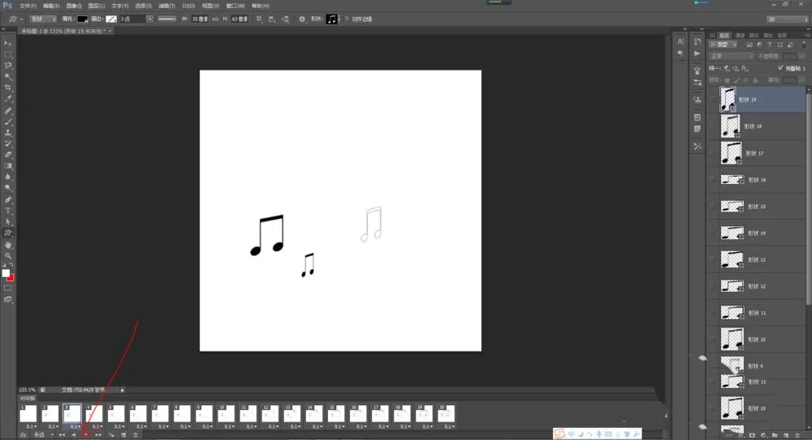Select the Clone Stamp tool
Screen dimensions: 812x440
point(8,133)
